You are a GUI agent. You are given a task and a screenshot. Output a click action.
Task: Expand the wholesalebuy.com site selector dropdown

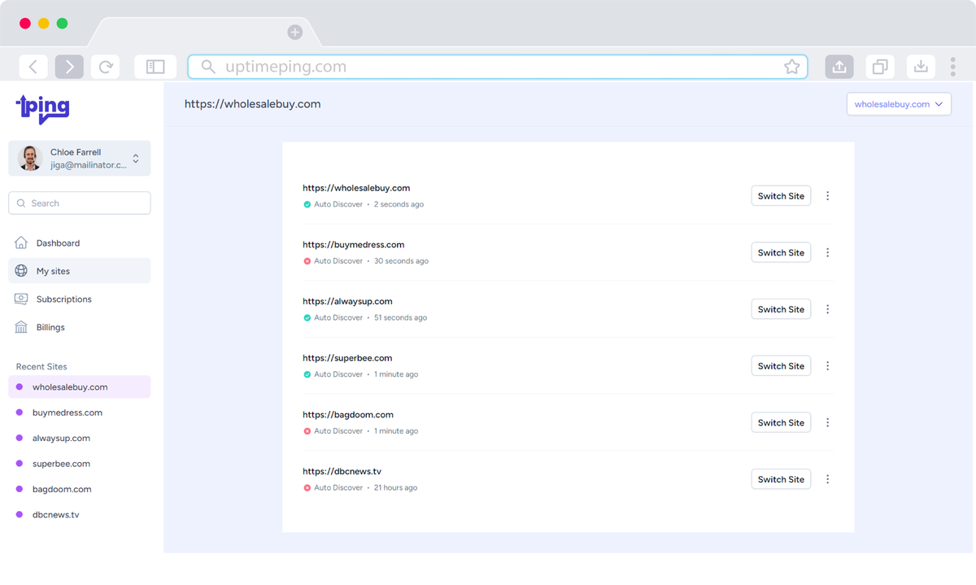899,104
